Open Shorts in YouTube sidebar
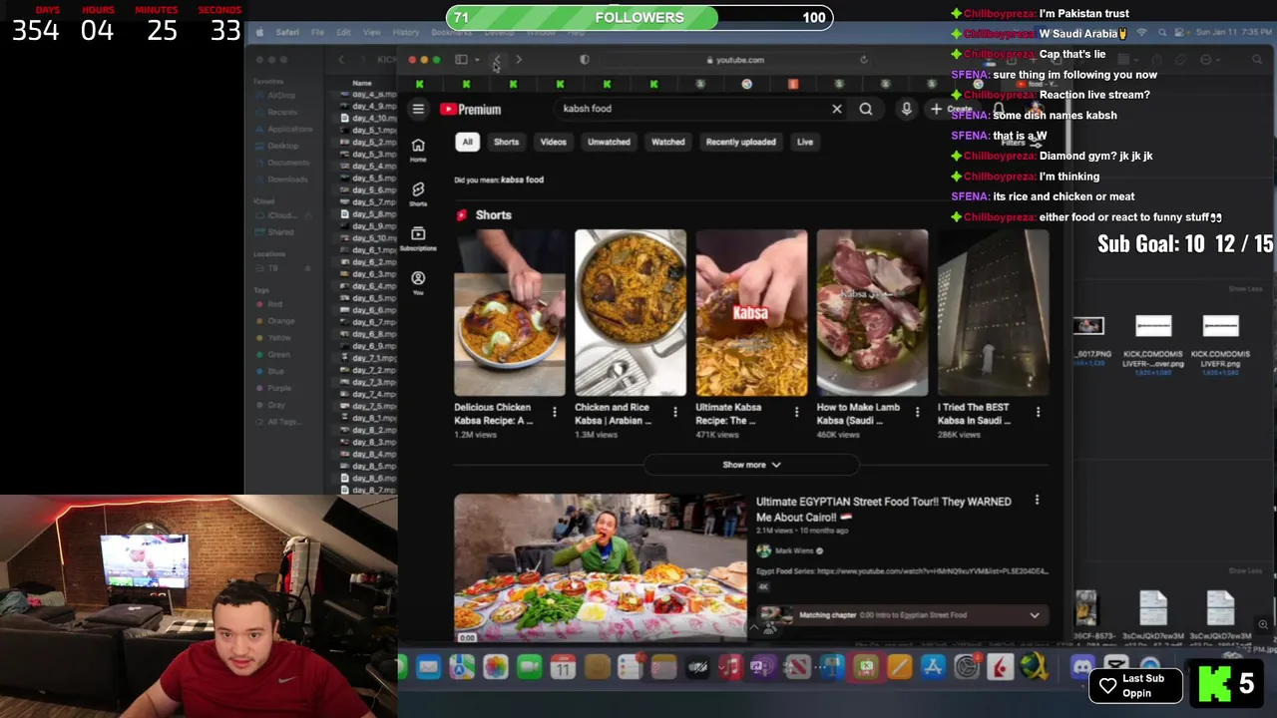Screen dimensions: 1277x718 [418, 193]
